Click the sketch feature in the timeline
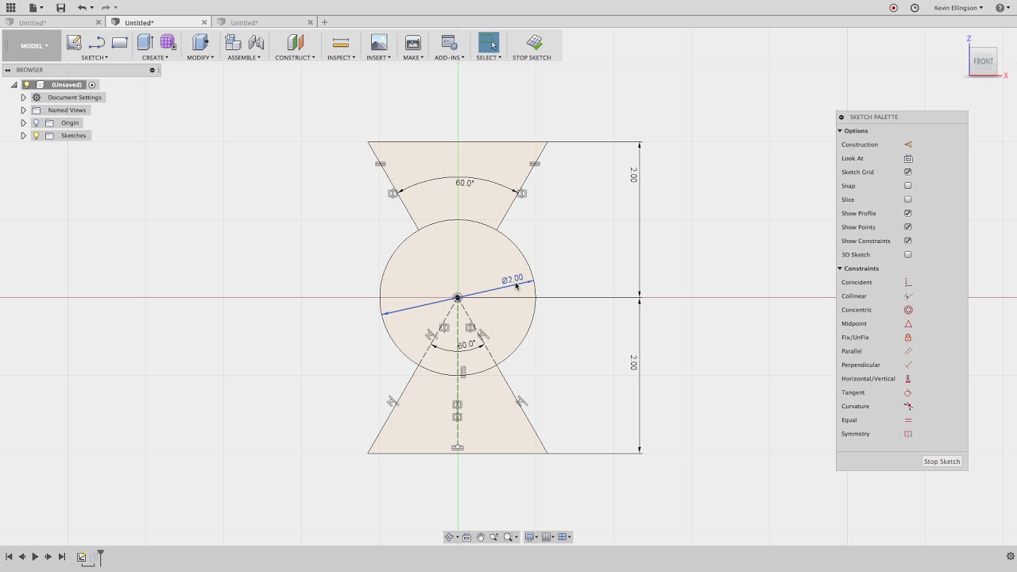 (x=82, y=557)
